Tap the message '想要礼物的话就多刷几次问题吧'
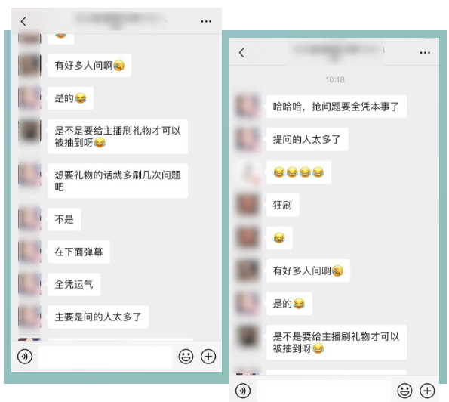 click(x=118, y=181)
